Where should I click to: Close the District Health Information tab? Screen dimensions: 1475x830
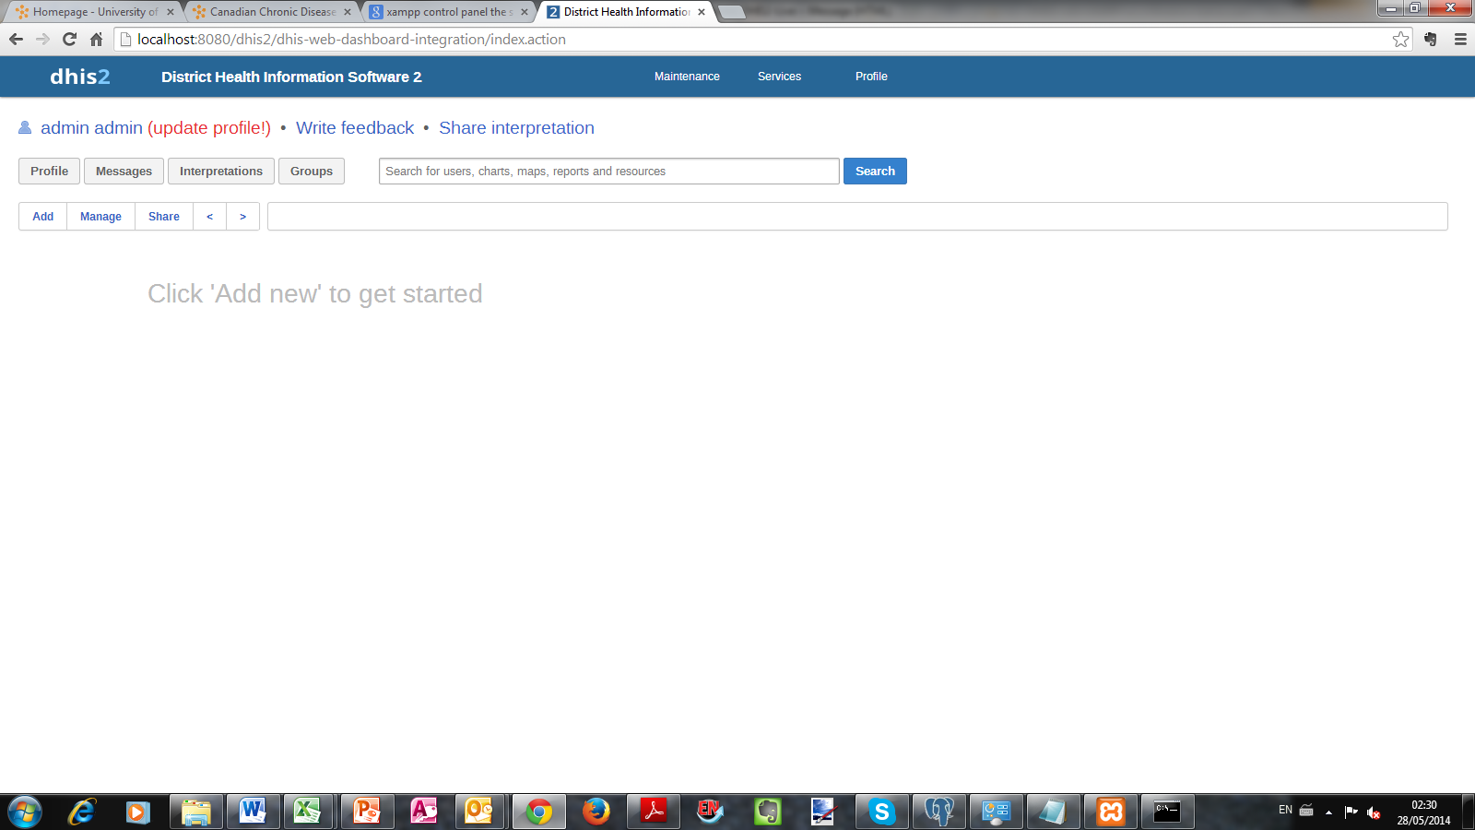(x=702, y=12)
